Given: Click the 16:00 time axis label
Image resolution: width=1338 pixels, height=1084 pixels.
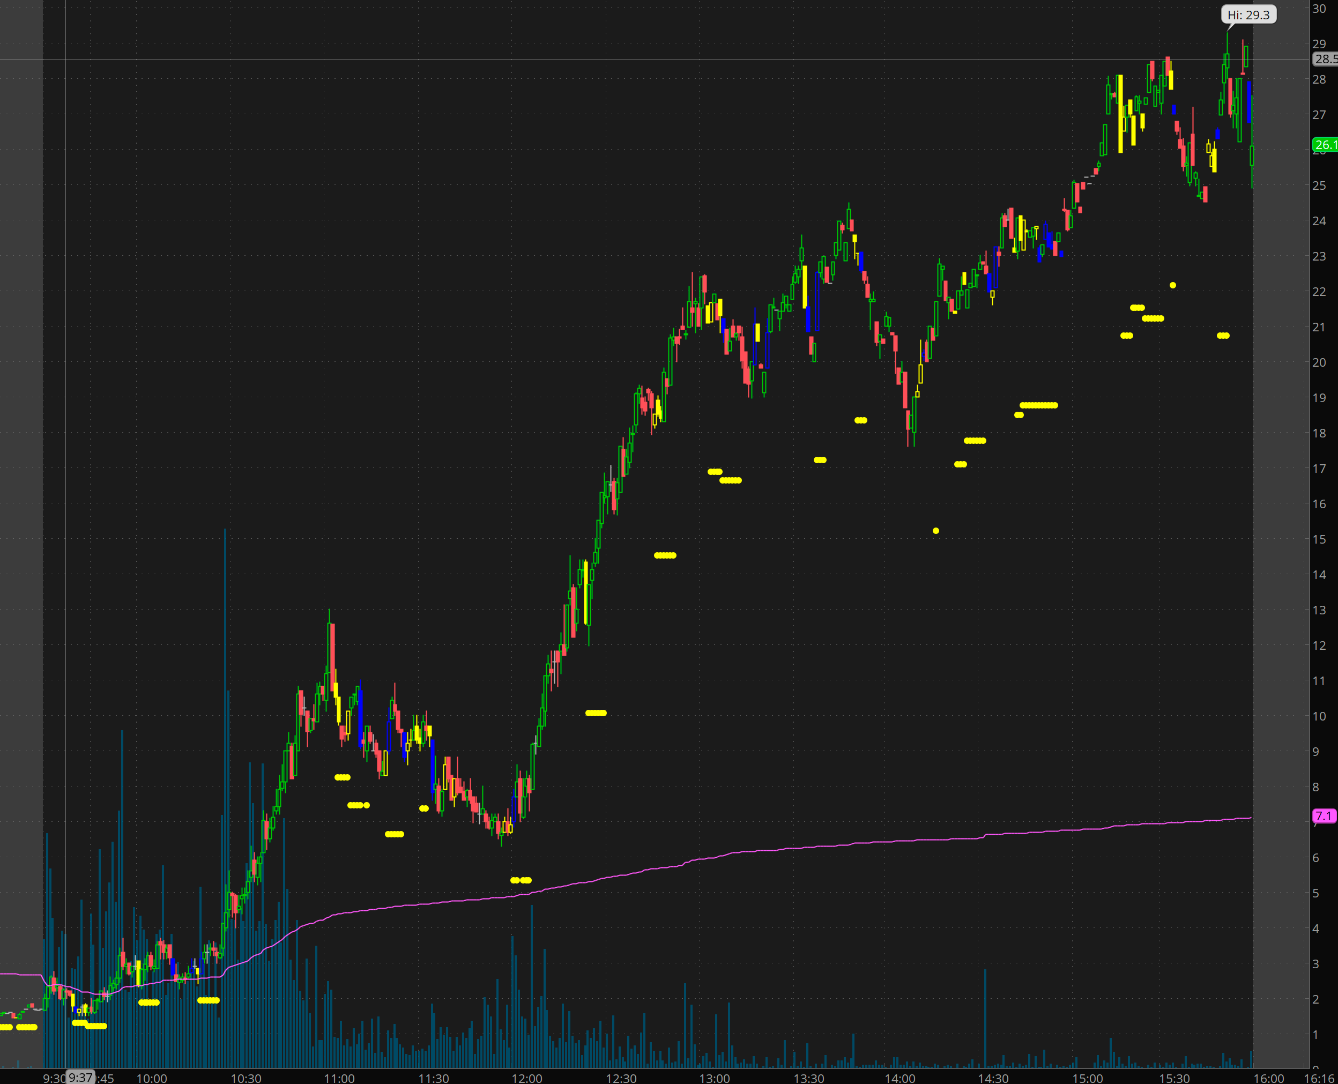Looking at the screenshot, I should (x=1269, y=1079).
